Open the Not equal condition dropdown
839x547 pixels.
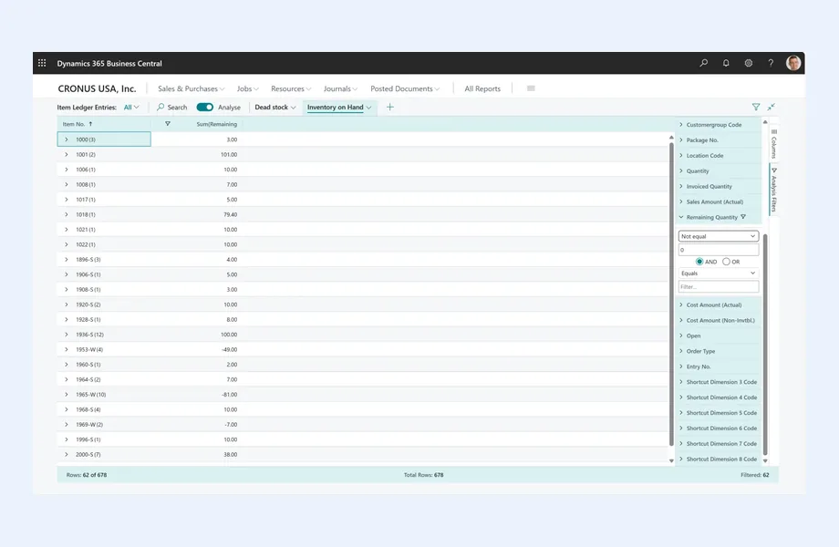[x=718, y=236]
